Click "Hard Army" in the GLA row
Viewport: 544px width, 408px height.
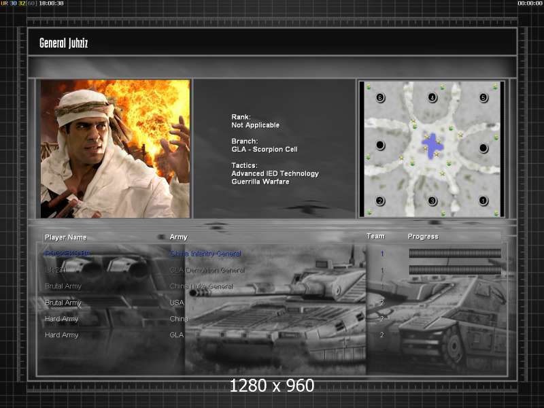61,335
